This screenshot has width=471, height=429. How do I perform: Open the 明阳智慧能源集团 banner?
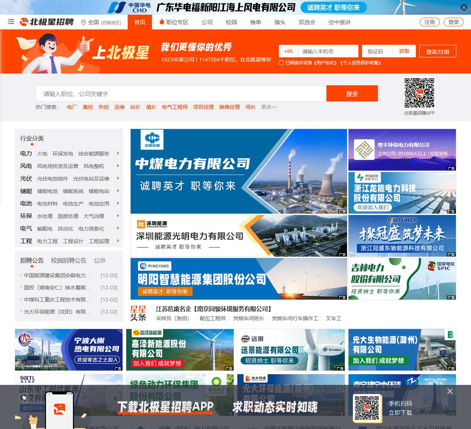239,279
